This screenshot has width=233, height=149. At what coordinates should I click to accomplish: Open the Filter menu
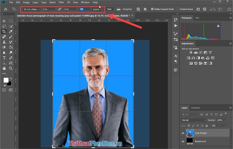(x=61, y=2)
